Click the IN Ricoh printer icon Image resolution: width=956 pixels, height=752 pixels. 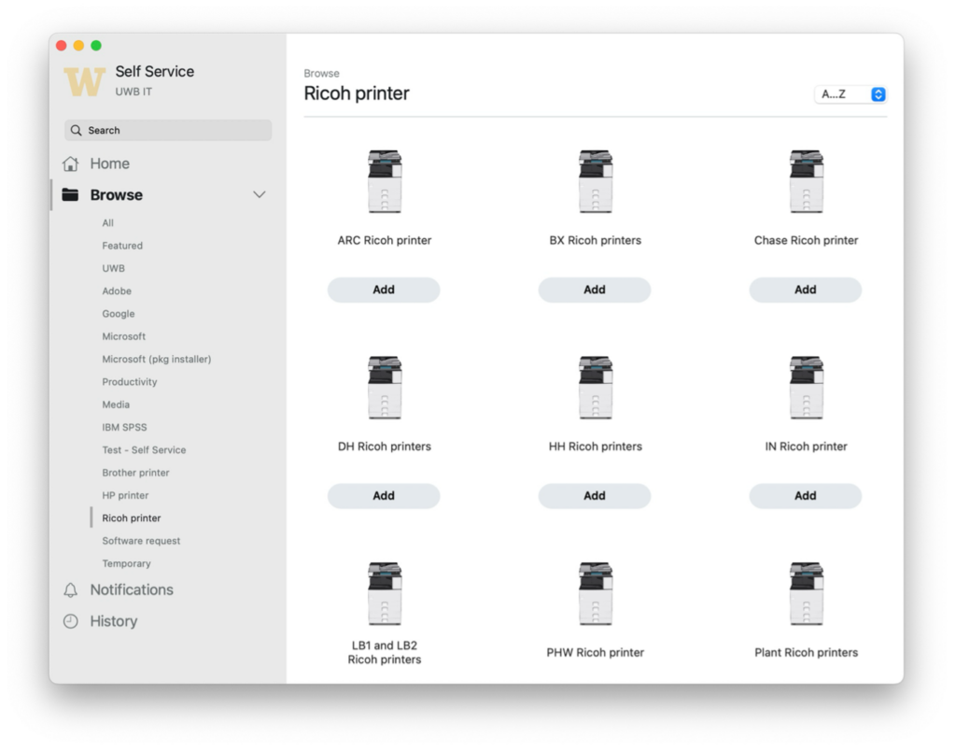coord(806,388)
